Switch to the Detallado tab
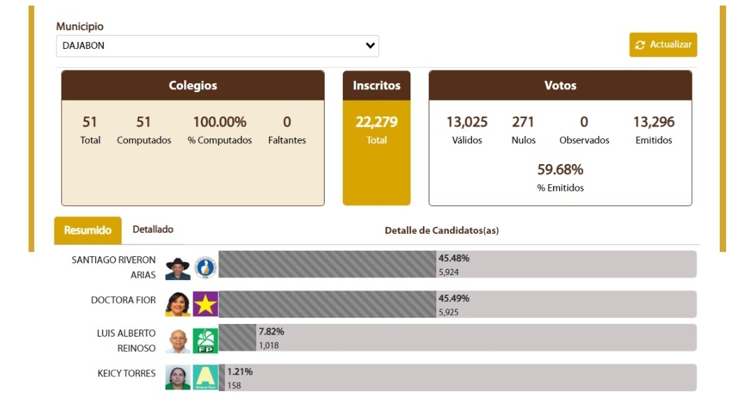754x412 pixels. coord(153,230)
